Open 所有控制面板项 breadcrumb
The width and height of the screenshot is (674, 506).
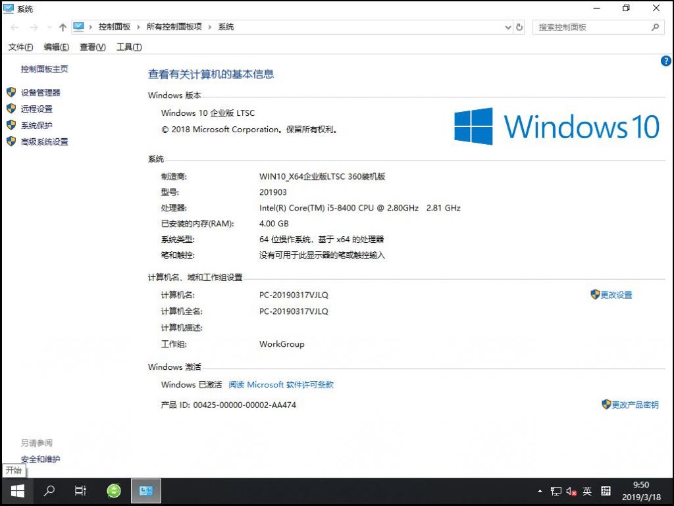174,27
